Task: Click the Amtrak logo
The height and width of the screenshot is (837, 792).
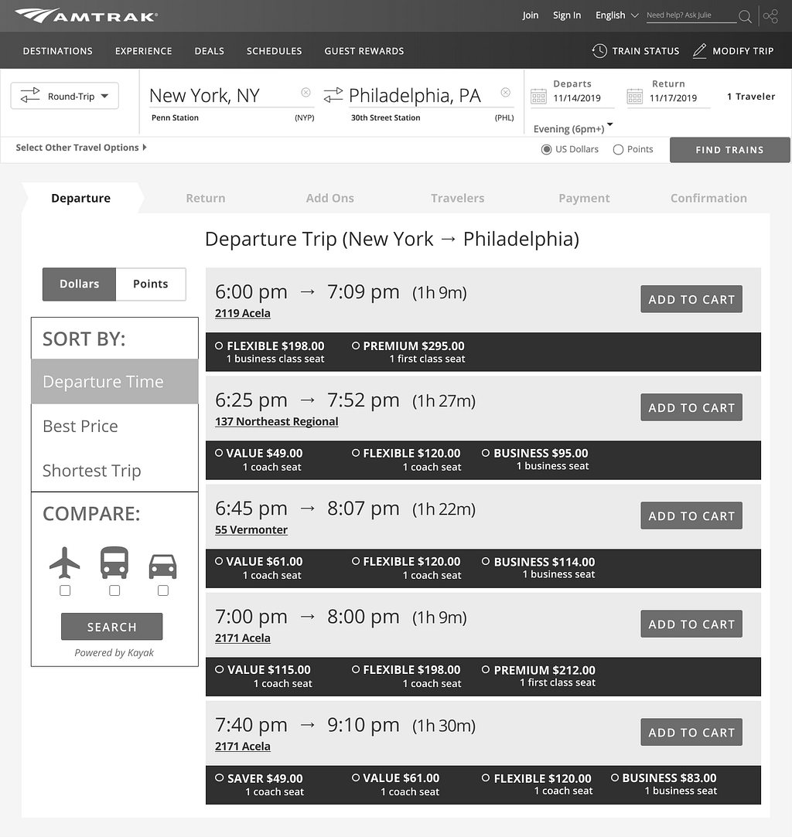Action: click(86, 16)
